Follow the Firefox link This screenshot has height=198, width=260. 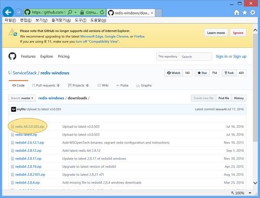point(139,36)
